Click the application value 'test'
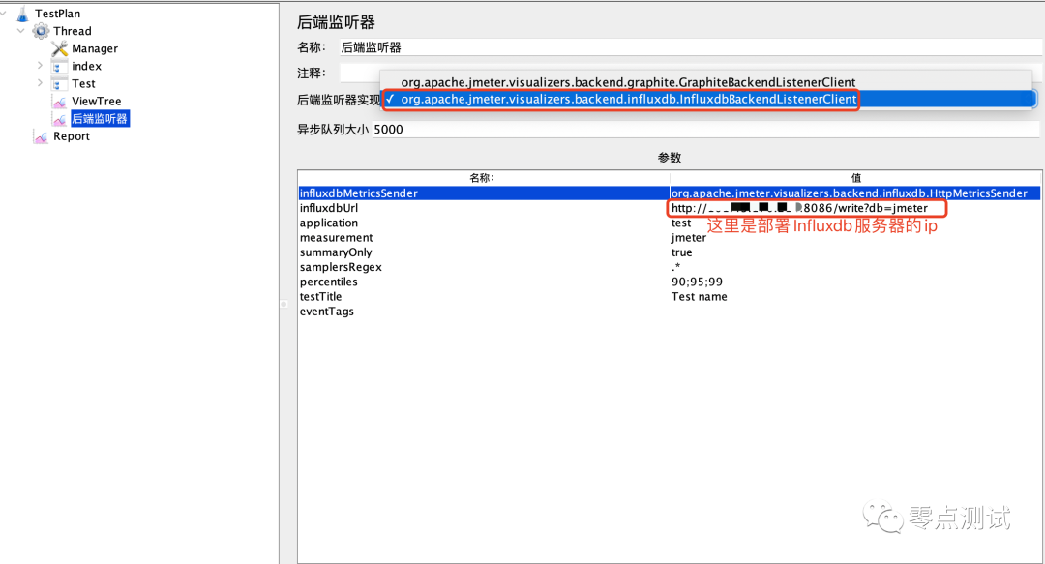This screenshot has height=564, width=1045. pos(681,223)
